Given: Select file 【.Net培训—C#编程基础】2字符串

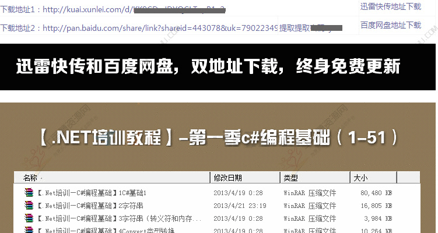Looking at the screenshot, I should tap(90, 206).
